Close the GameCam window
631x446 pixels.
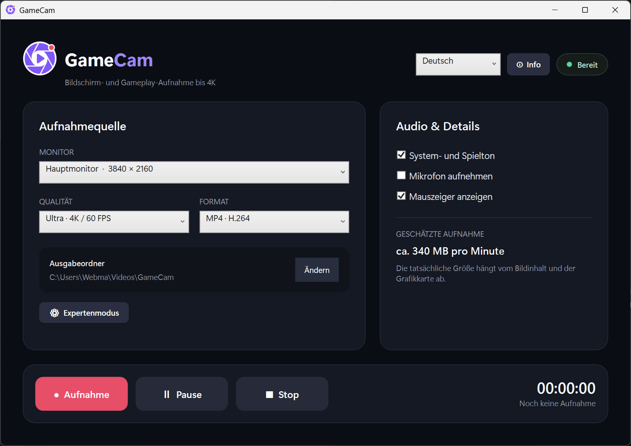point(615,10)
